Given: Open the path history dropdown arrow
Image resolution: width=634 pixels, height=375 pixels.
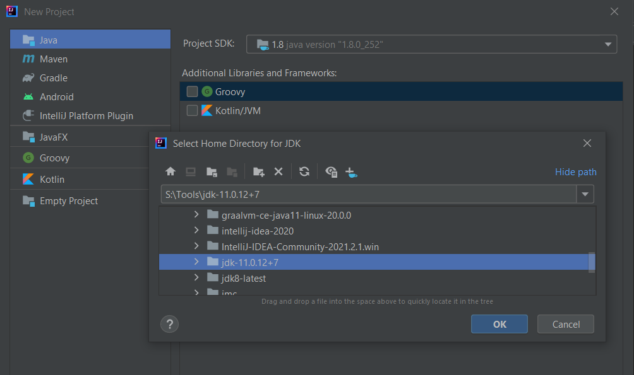Looking at the screenshot, I should click(585, 194).
